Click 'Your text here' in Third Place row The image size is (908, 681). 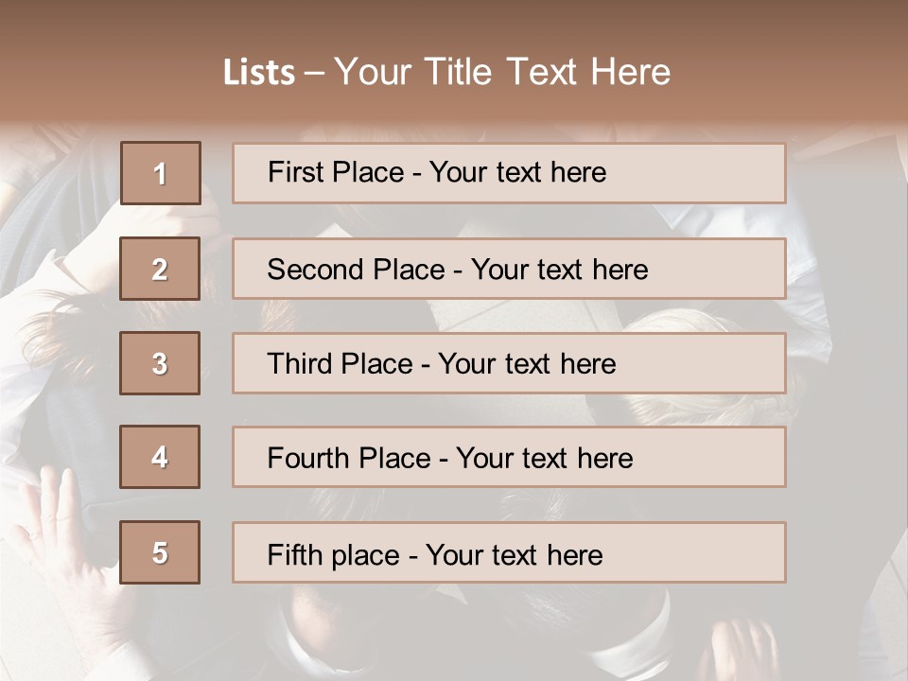pos(527,364)
